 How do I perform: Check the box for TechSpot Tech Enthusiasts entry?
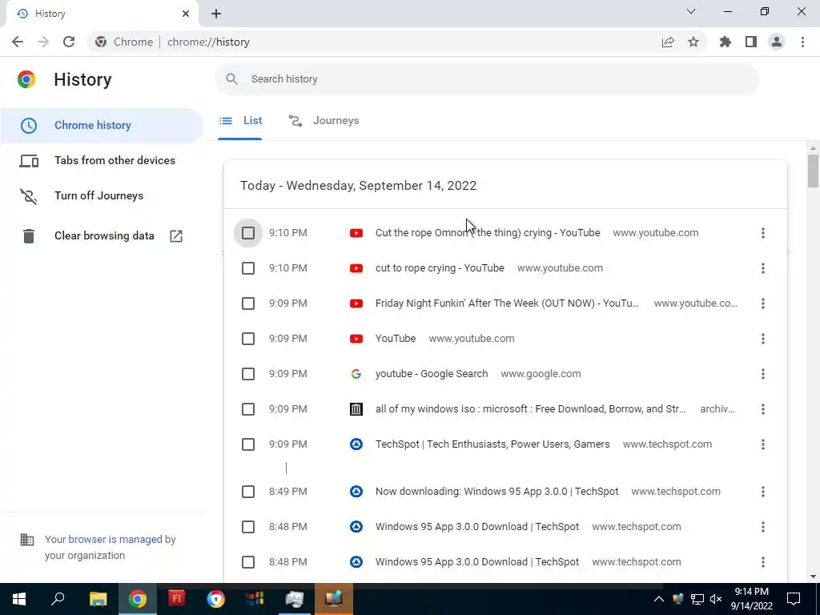coord(248,444)
